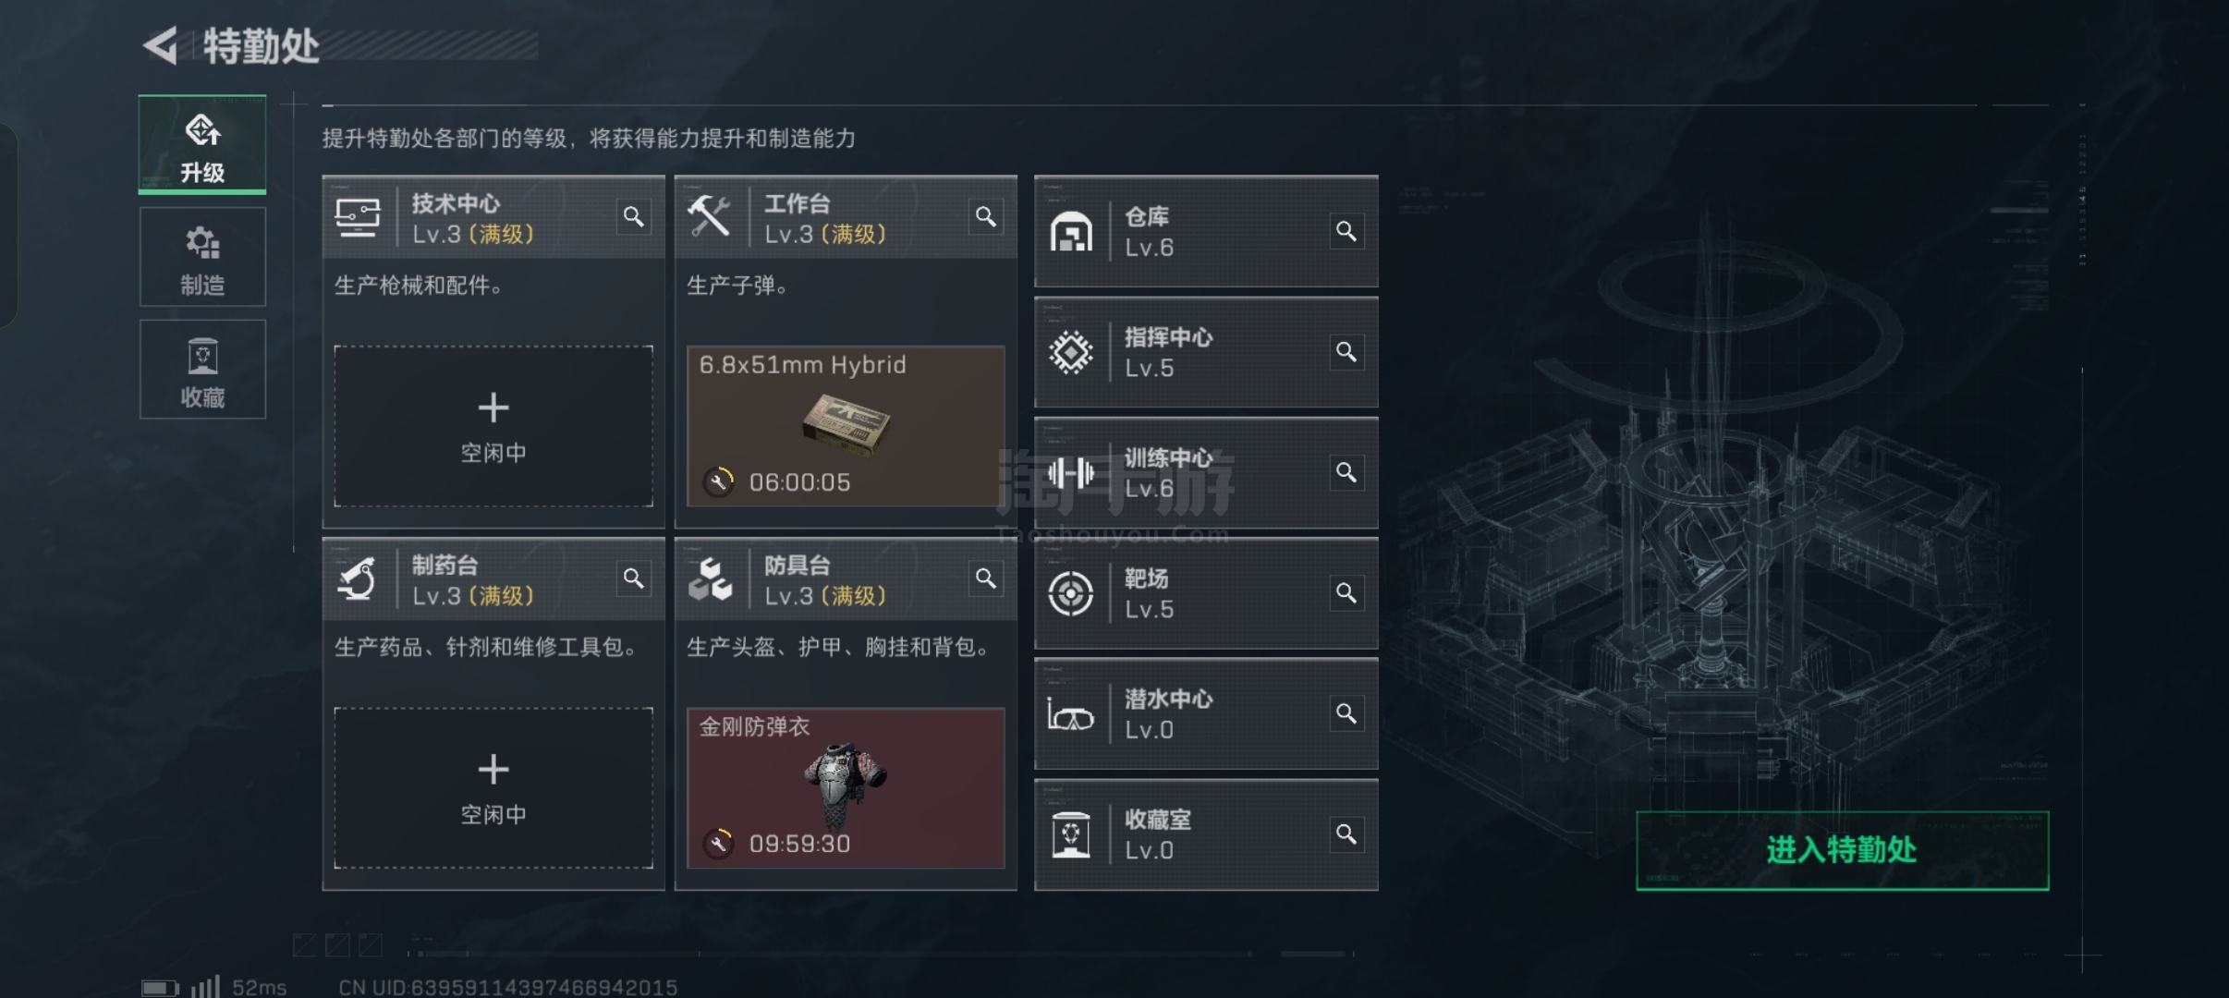2229x998 pixels.
Task: Open the 6.8x51mm Hybrid production item
Action: [x=846, y=426]
